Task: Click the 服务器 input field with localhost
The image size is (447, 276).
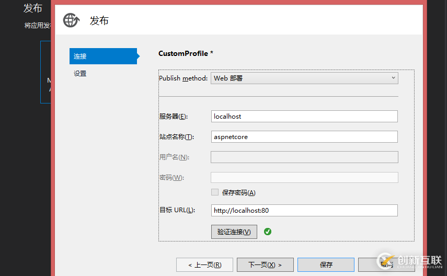Action: coord(304,117)
